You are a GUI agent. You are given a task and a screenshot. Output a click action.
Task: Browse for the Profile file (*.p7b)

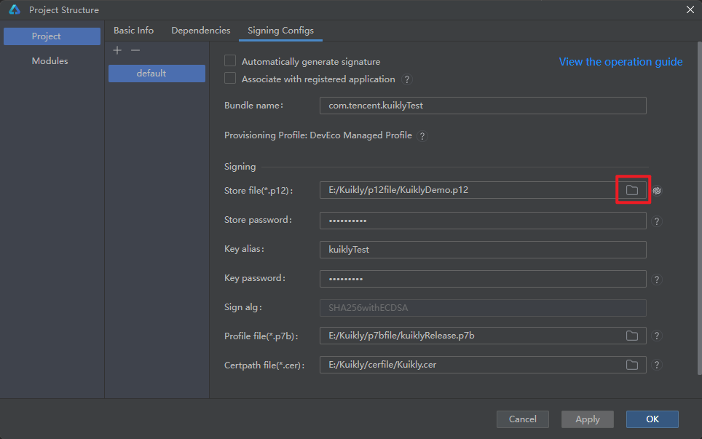631,336
